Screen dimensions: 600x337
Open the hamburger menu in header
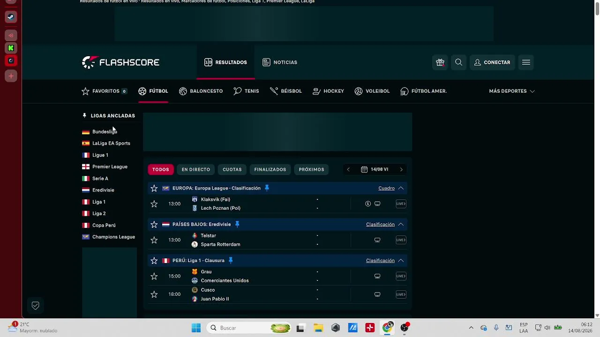click(526, 62)
